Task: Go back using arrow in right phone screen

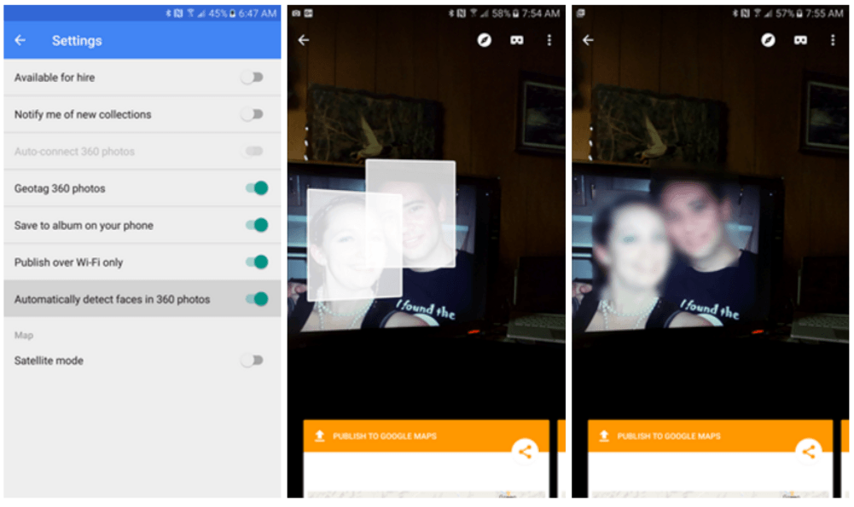Action: 588,40
